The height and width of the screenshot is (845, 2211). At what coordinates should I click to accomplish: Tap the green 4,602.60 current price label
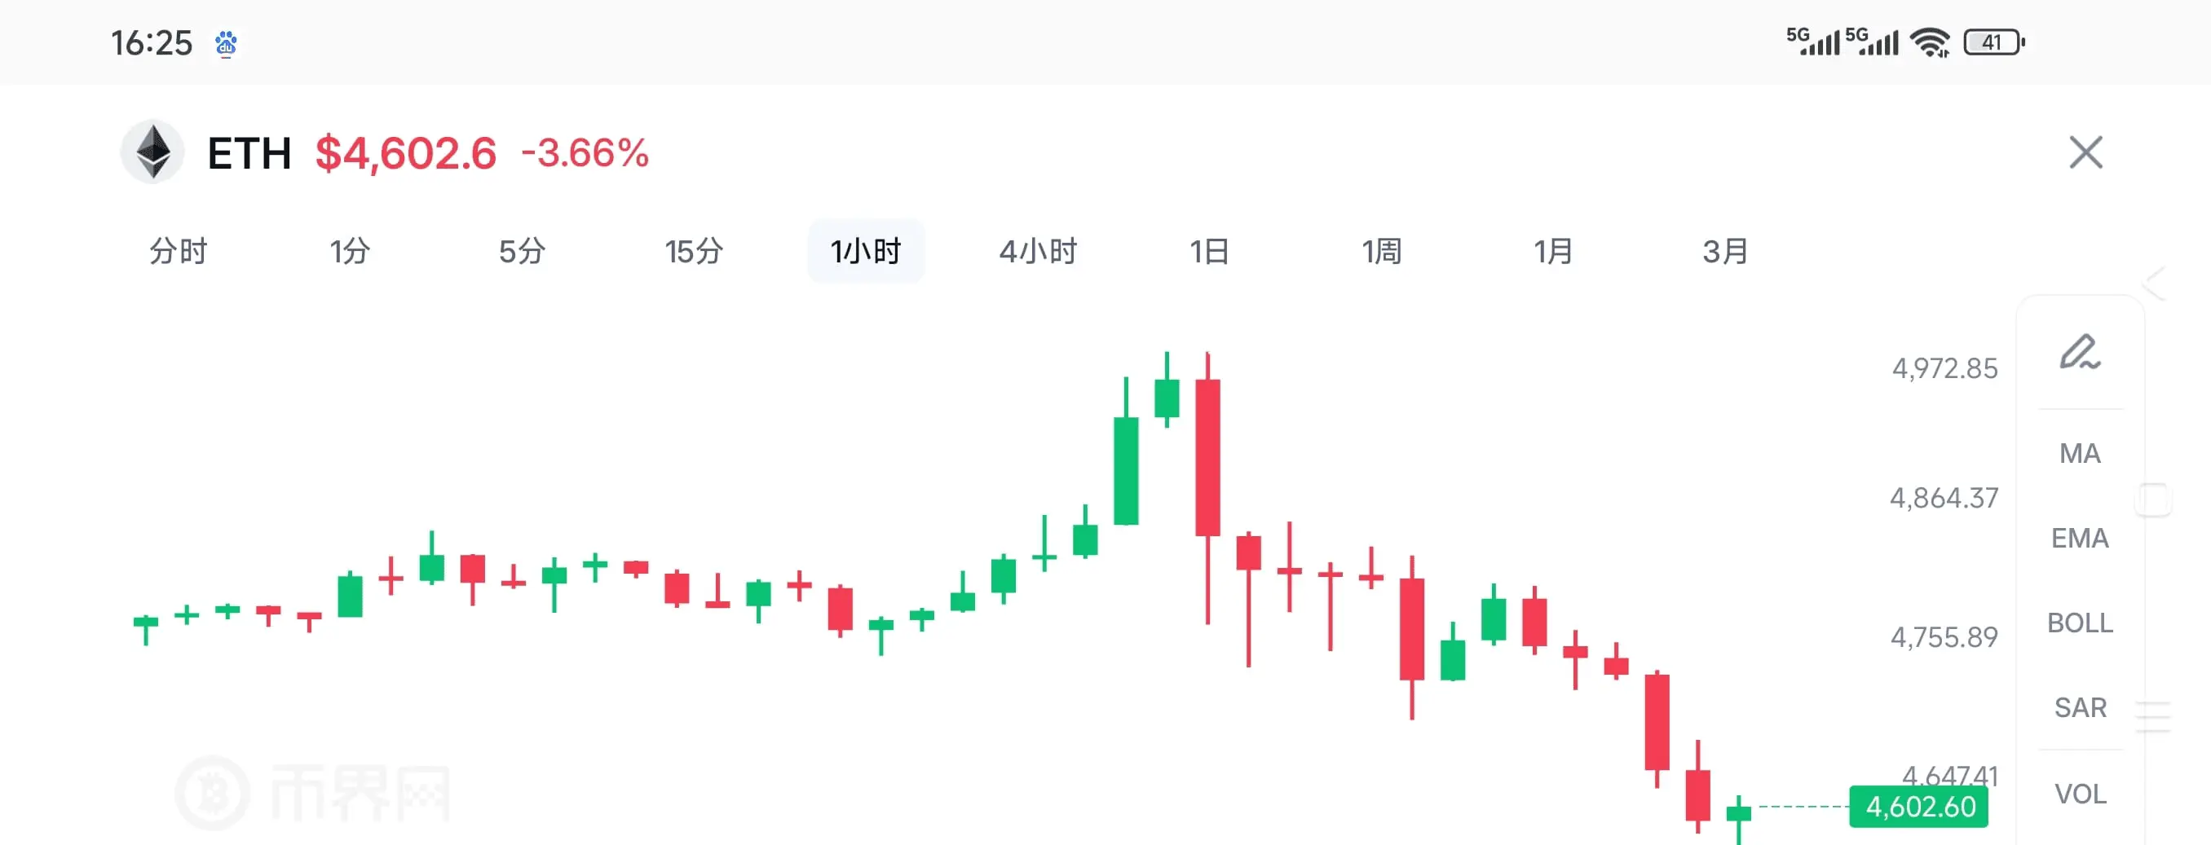pos(1918,807)
